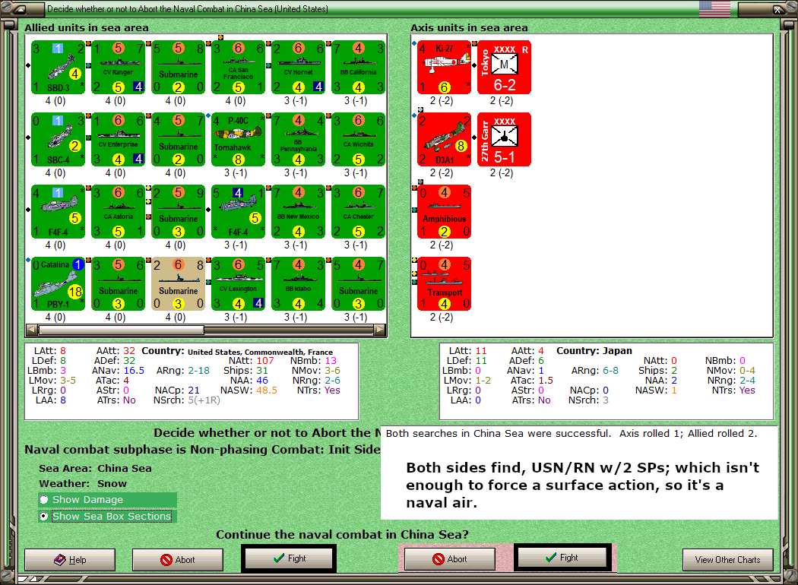Click the Abort button next to Help
Screen dimensions: 798x585
coord(178,560)
